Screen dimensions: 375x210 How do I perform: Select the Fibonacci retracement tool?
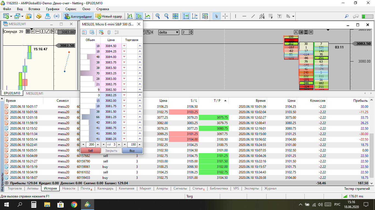point(271,16)
